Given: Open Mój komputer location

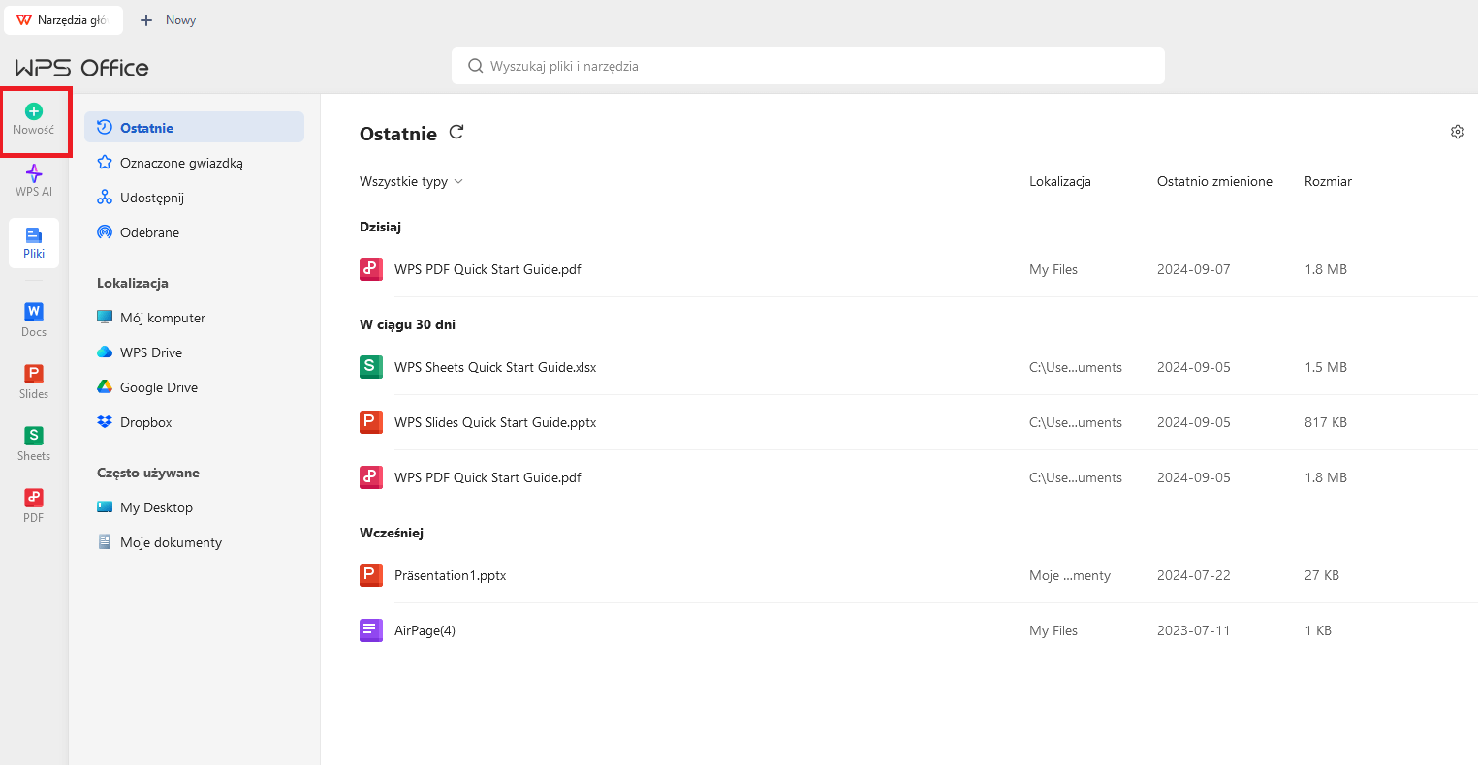Looking at the screenshot, I should [x=163, y=318].
